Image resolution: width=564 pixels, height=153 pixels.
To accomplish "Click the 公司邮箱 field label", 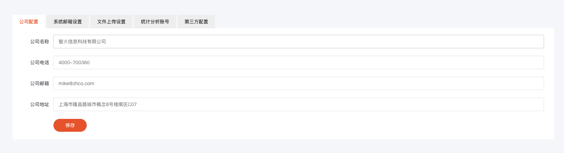I will pyautogui.click(x=40, y=83).
